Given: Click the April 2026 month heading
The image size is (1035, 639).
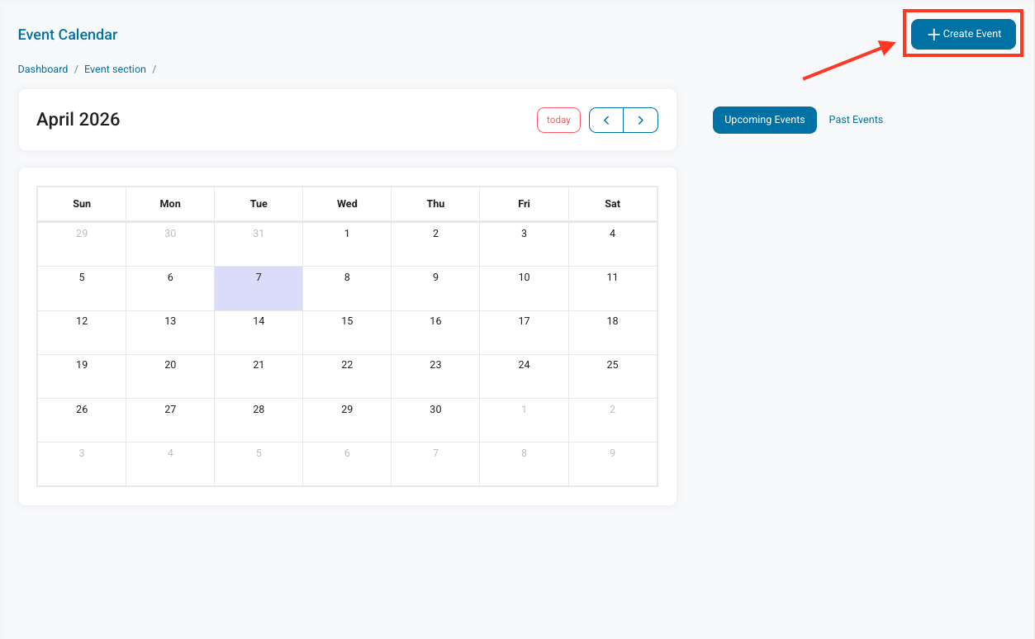Looking at the screenshot, I should click(78, 120).
